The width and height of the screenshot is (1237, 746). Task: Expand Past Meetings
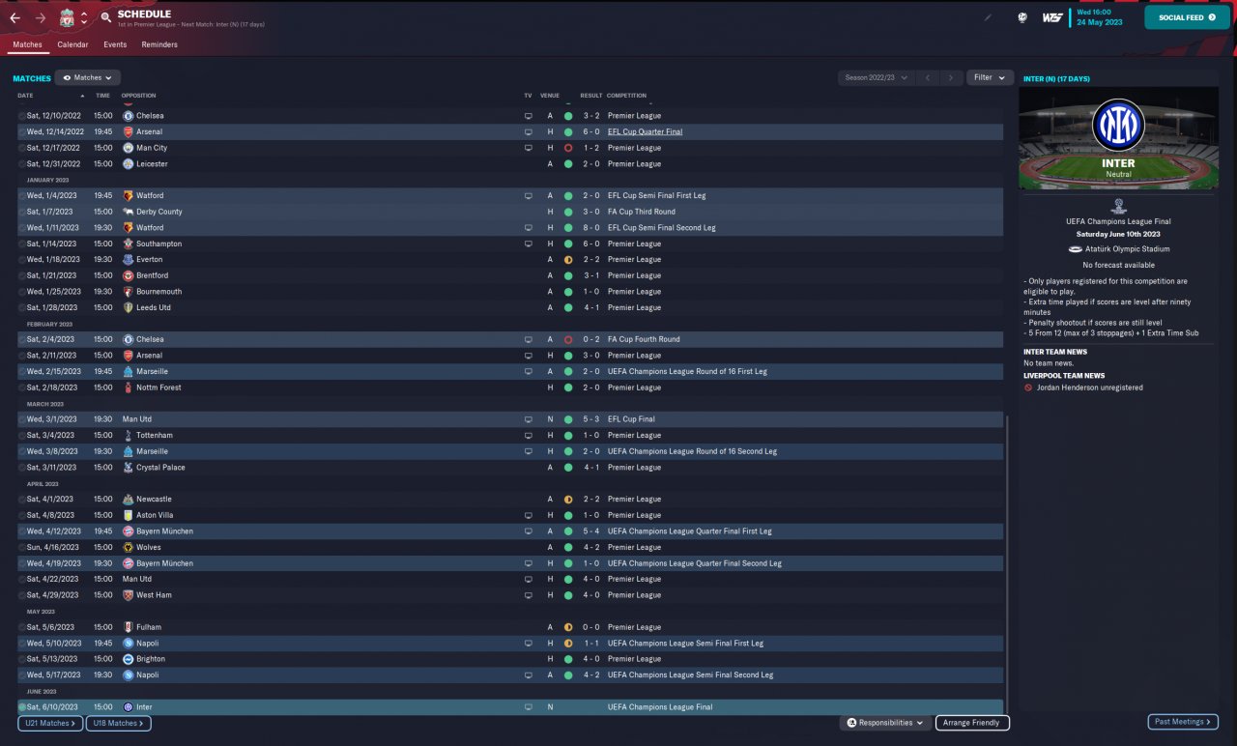click(1183, 722)
